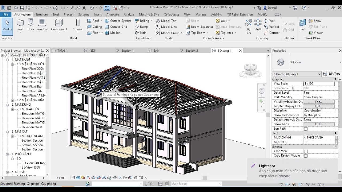Toggle the Crop Region Visible checkbox
342x192 pixels.
tap(306, 156)
